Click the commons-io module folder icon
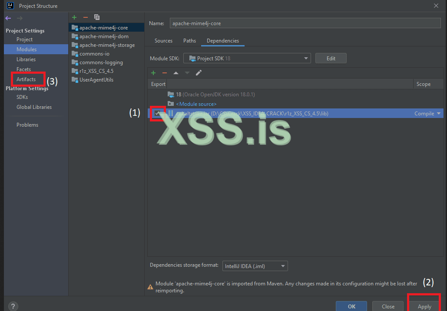Viewport: 447px width, 311px height. click(x=75, y=54)
